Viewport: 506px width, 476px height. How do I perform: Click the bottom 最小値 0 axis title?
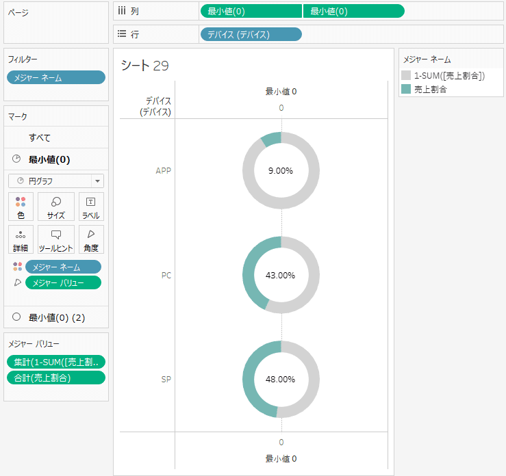[281, 459]
